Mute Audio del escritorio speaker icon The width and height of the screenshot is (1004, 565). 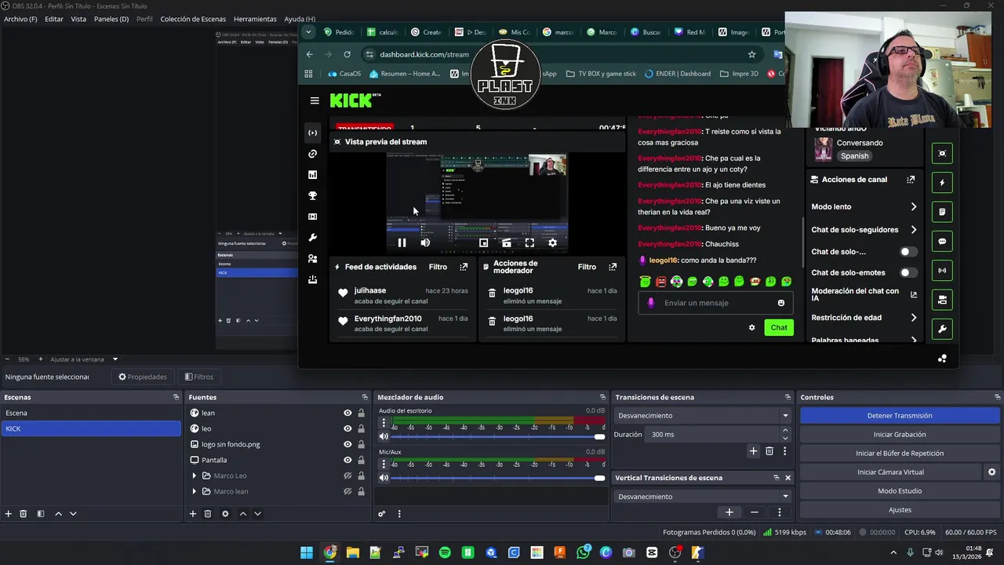(x=384, y=436)
